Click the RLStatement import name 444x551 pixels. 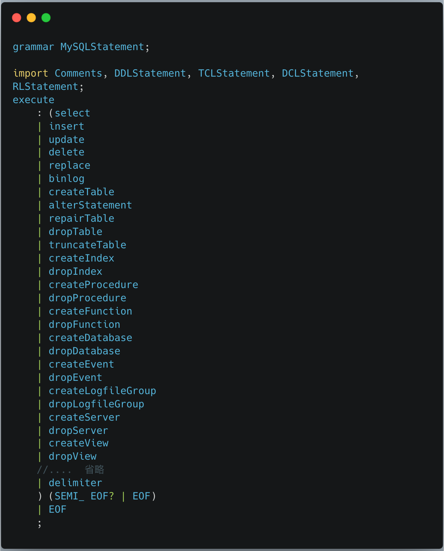(x=45, y=87)
